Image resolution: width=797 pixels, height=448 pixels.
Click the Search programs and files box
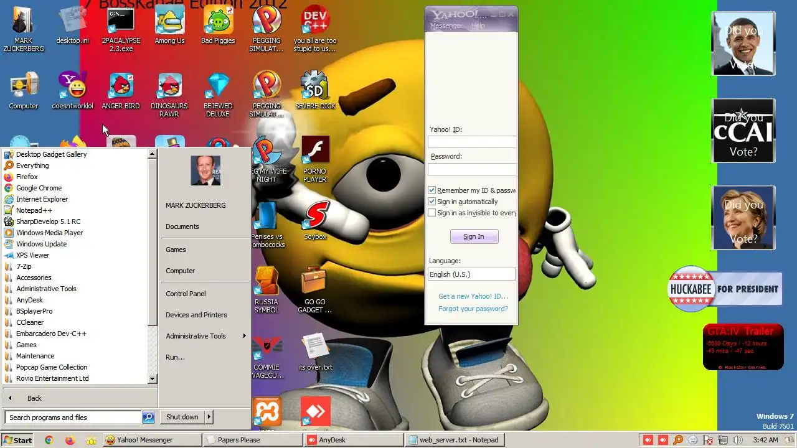coord(73,418)
